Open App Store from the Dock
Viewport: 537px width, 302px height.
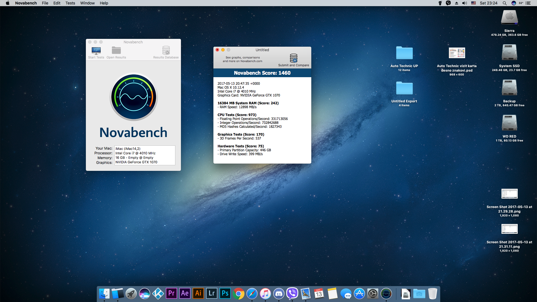coord(359,294)
